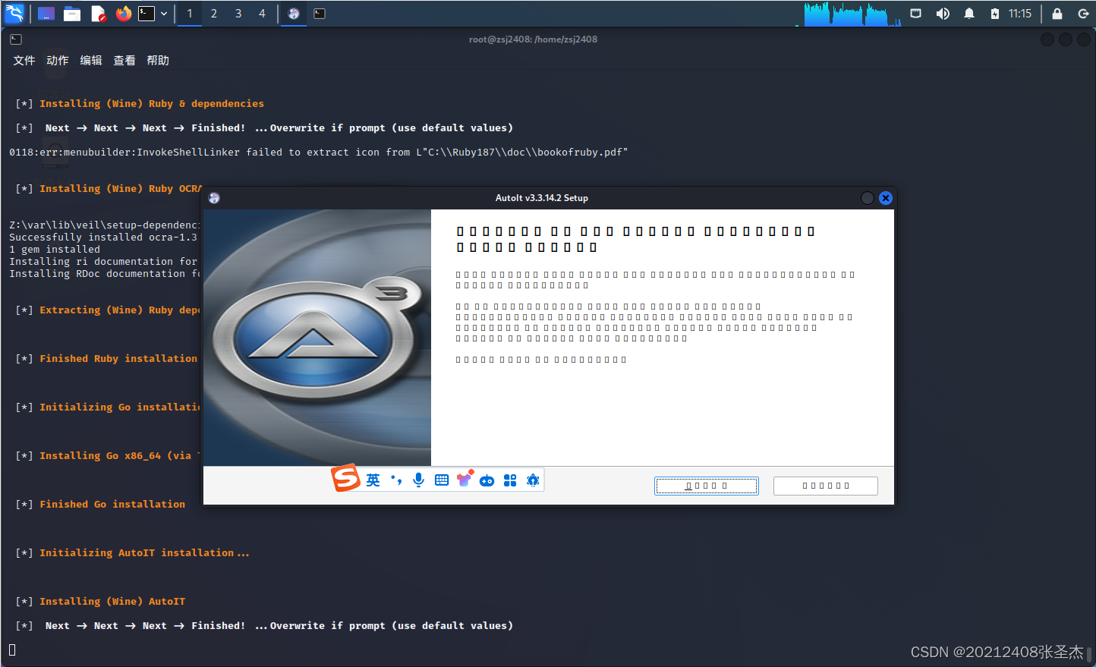Click the Sogou game controller icon
The height and width of the screenshot is (667, 1096).
(487, 481)
